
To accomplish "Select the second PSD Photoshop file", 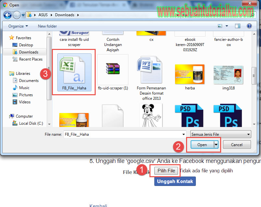I will point(228,115).
